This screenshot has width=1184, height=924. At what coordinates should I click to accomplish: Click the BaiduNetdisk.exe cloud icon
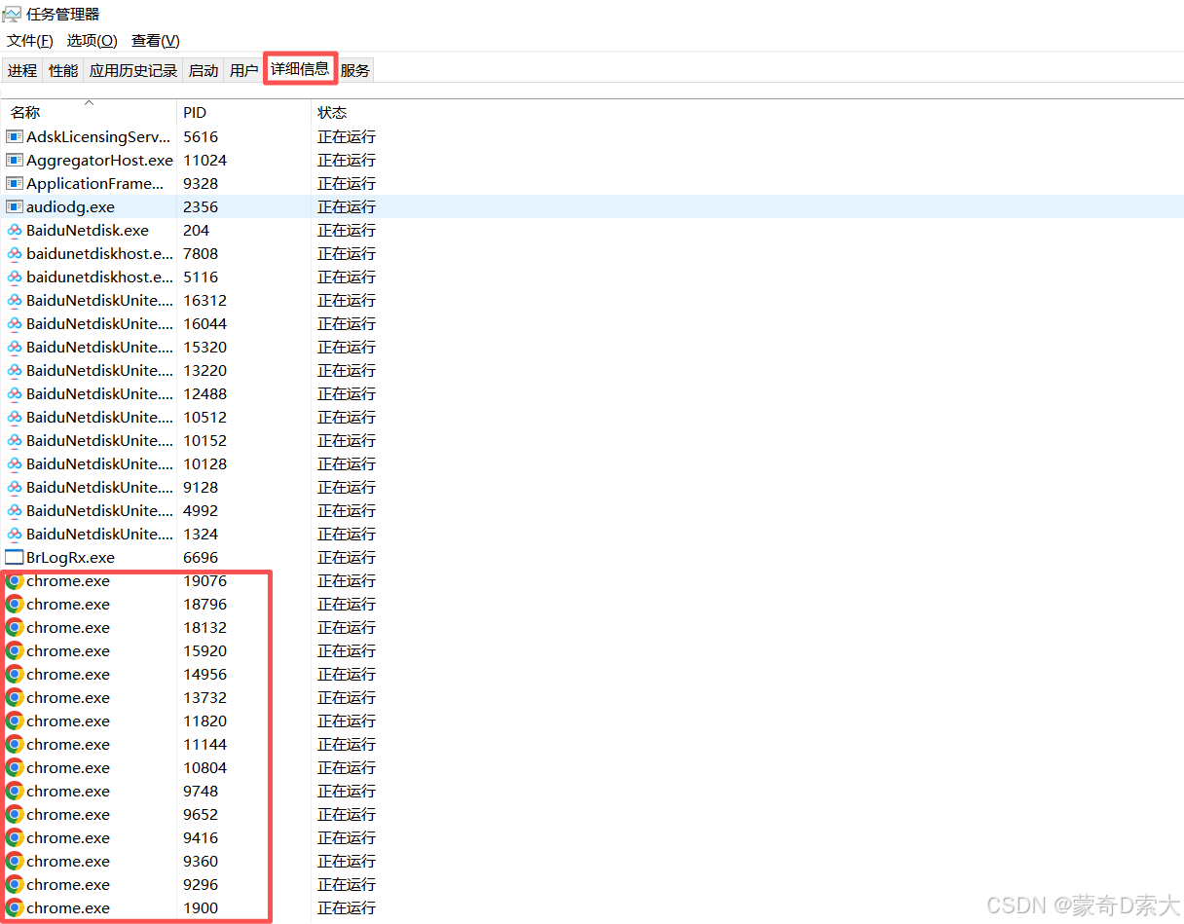[x=15, y=230]
